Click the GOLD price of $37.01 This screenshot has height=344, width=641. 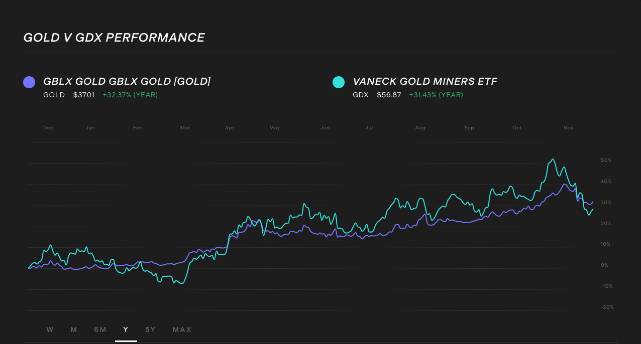tap(83, 95)
